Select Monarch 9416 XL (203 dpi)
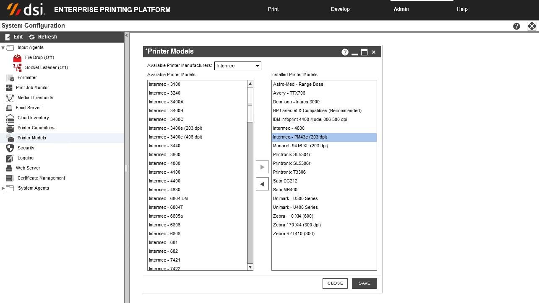This screenshot has height=303, width=539. [324, 146]
